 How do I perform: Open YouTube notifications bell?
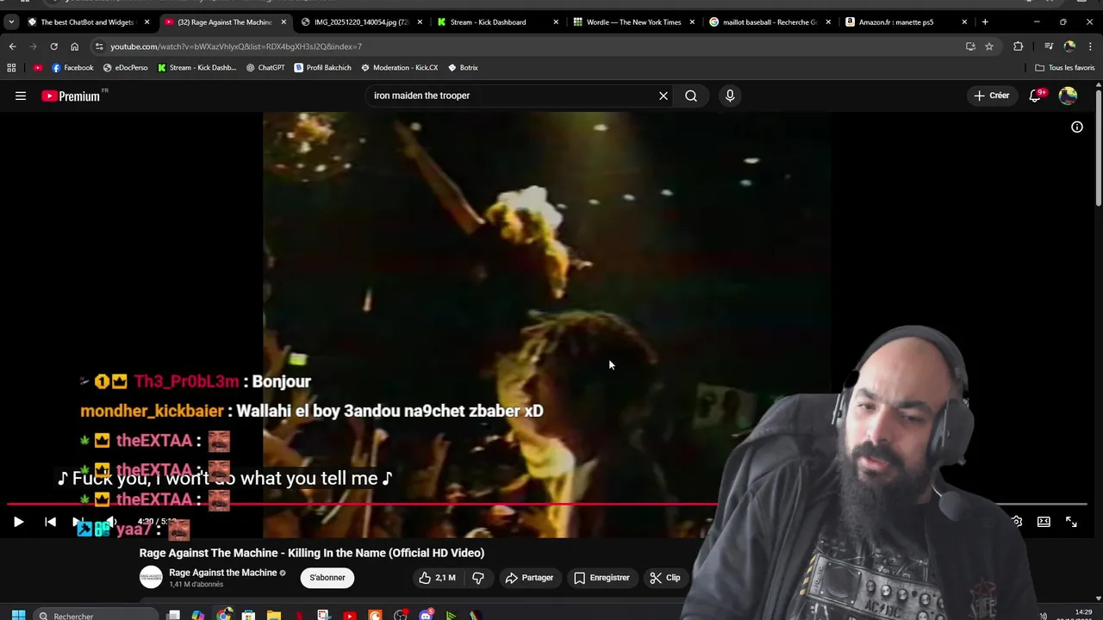click(1035, 96)
